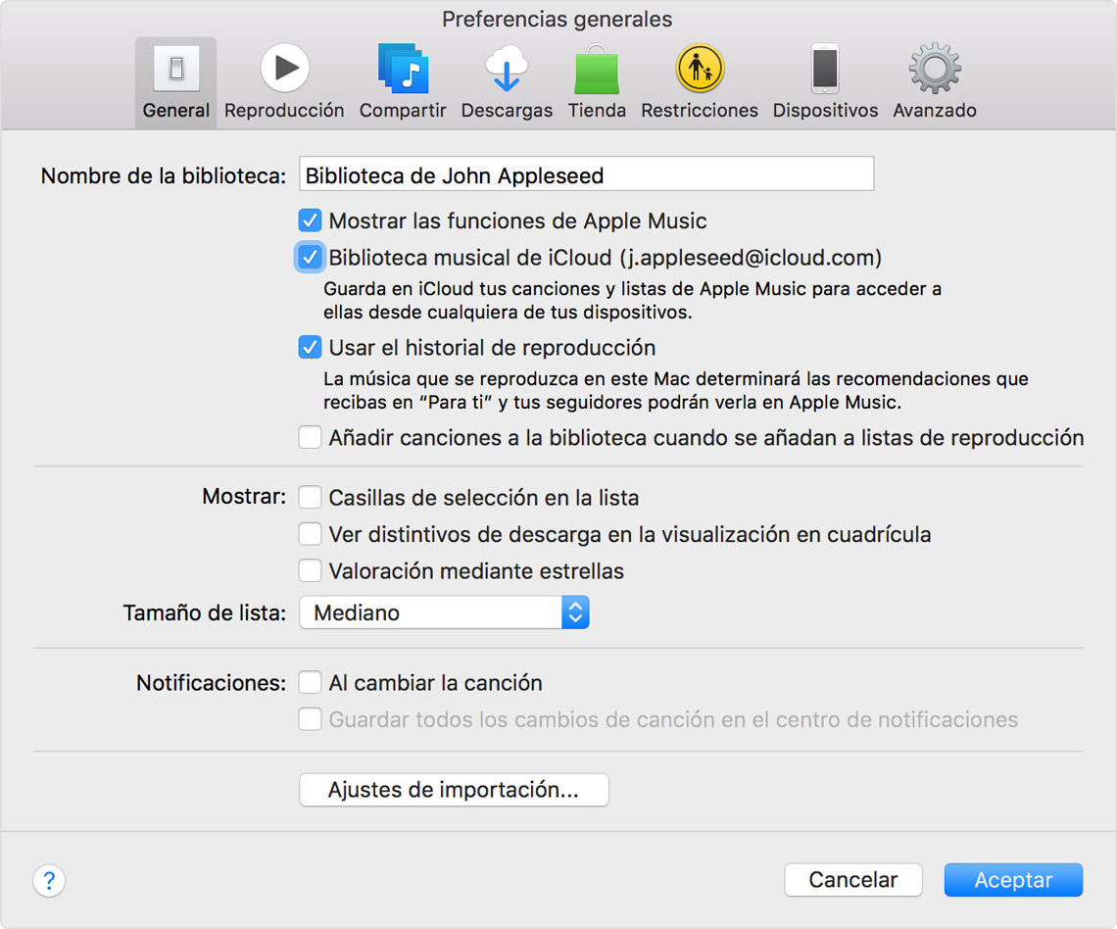Switch to the Reproducción tab label

[284, 111]
